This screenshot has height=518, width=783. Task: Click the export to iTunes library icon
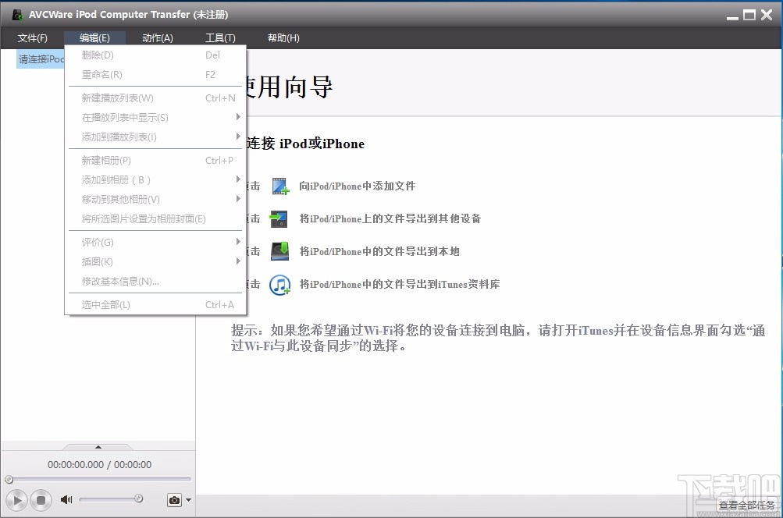(281, 284)
